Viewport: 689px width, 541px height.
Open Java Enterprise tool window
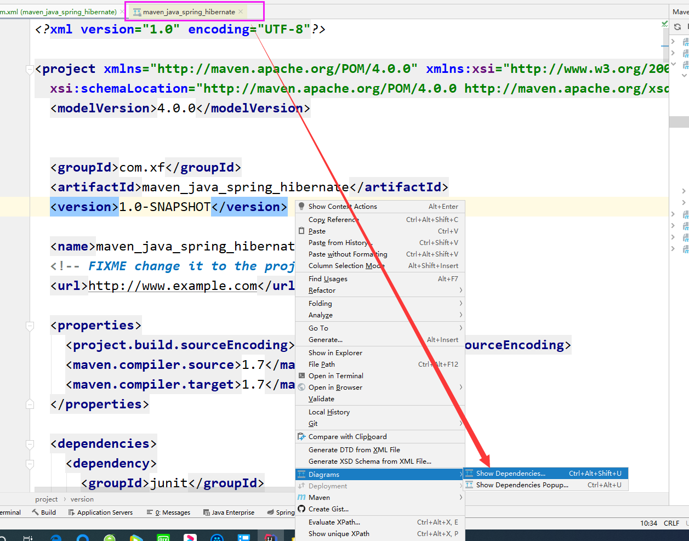[229, 512]
